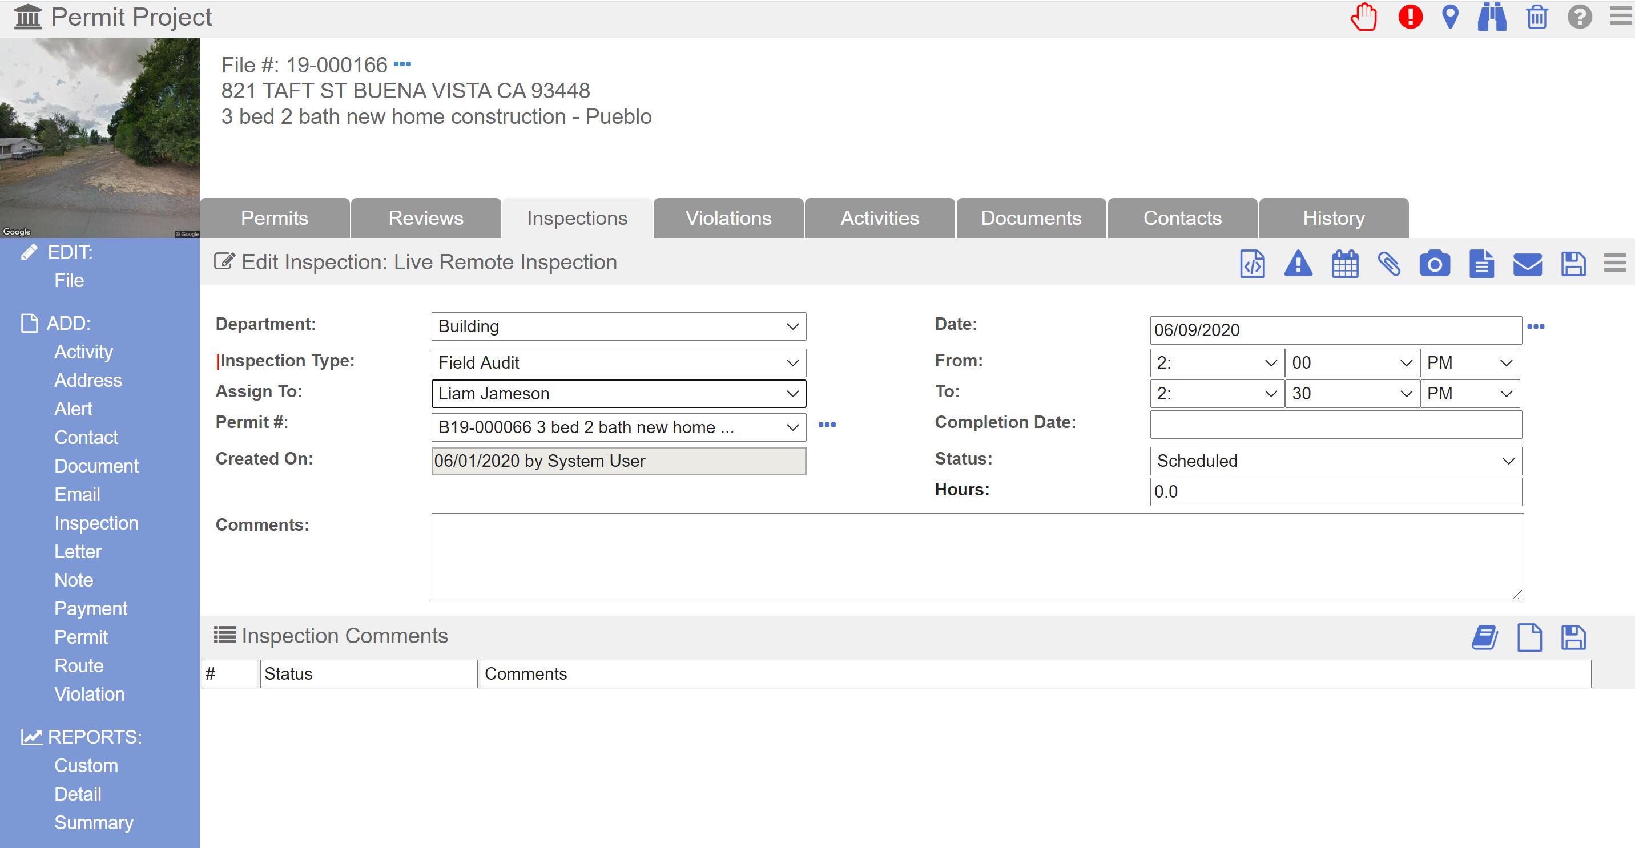
Task: Save inspection comments with floppy disk icon
Action: point(1573,637)
